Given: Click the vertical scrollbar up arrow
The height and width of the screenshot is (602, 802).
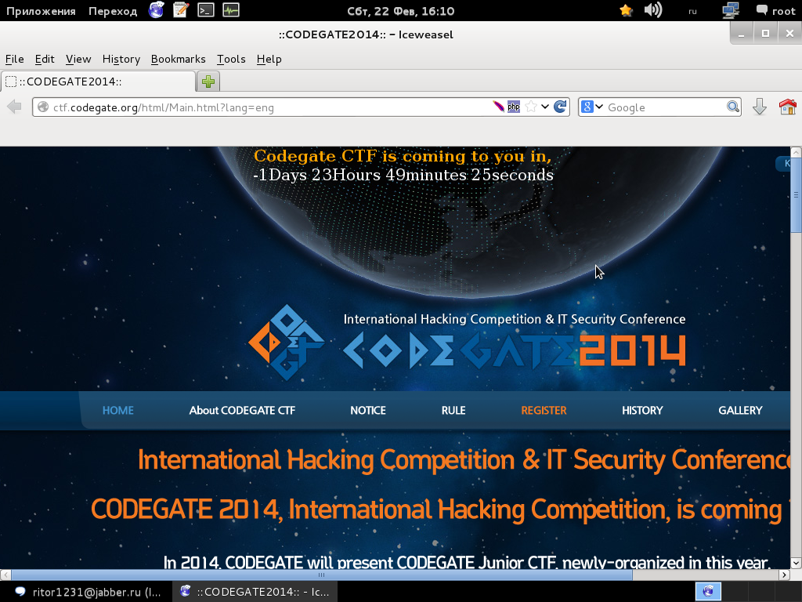Looking at the screenshot, I should click(x=796, y=152).
